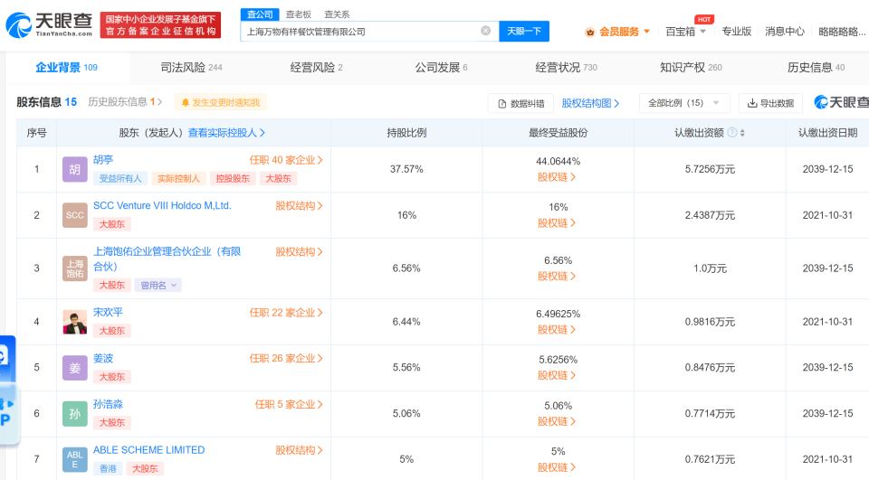Image resolution: width=869 pixels, height=480 pixels.
Task: Clear the search box text
Action: pos(485,31)
